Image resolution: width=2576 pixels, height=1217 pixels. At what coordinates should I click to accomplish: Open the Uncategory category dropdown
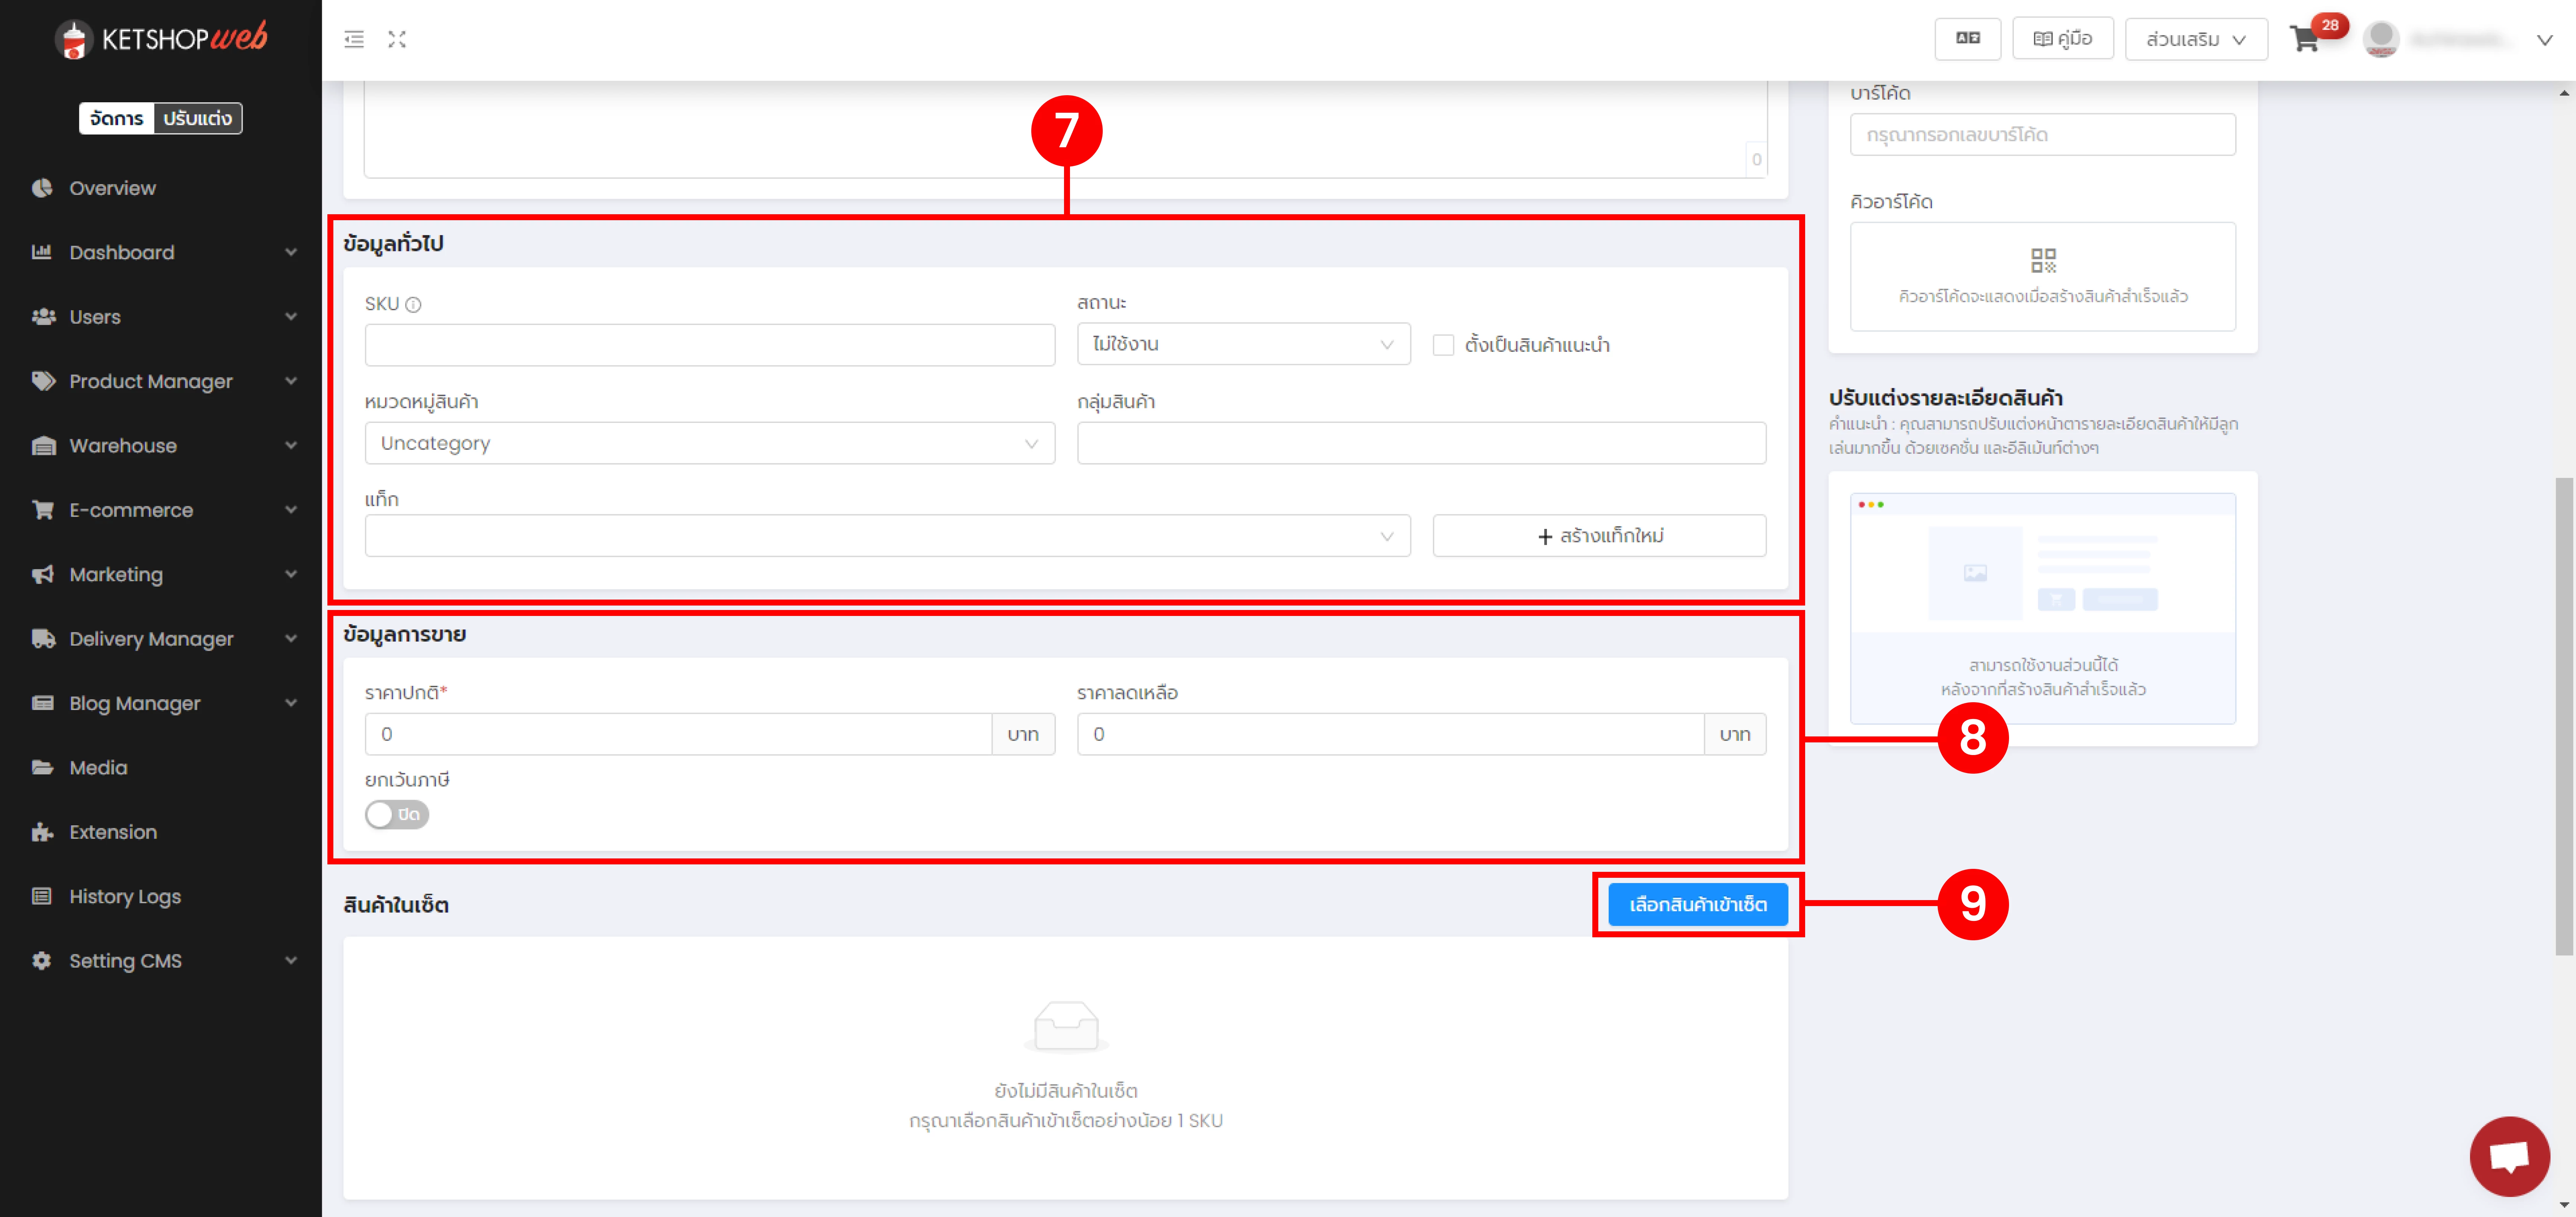coord(709,443)
